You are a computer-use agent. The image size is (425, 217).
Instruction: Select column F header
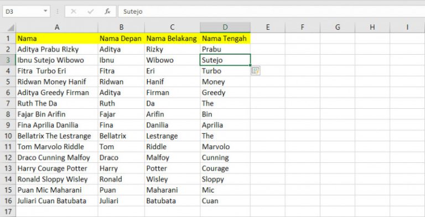[x=303, y=27]
